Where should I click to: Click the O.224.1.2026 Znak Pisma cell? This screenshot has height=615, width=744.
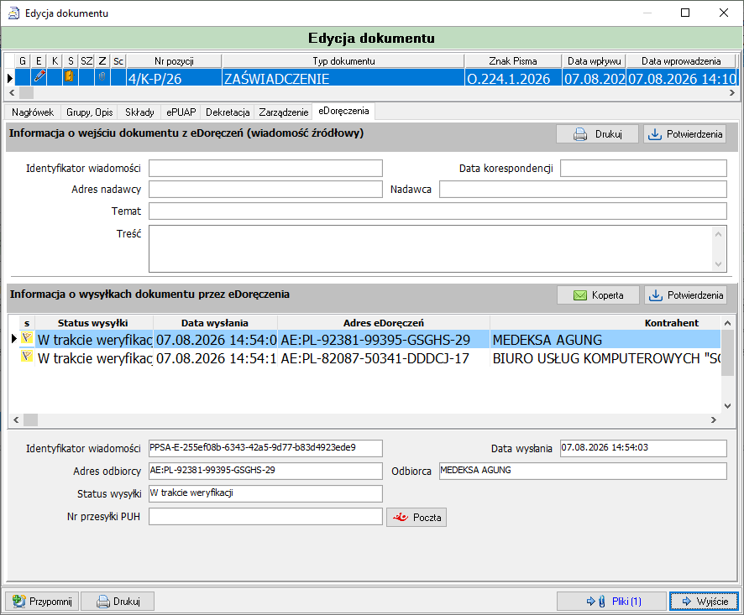point(513,78)
